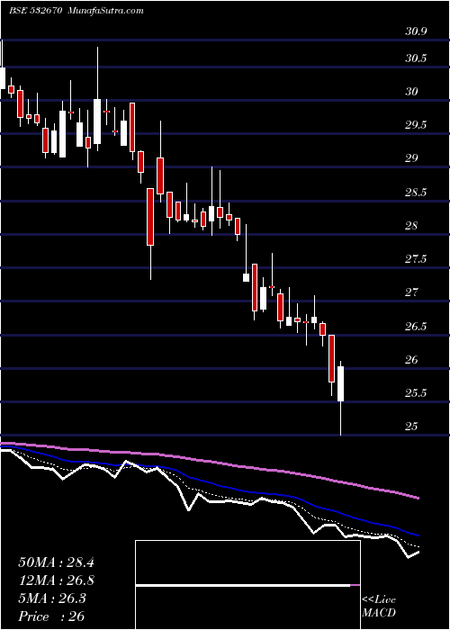Click the 25 price axis label

[412, 427]
